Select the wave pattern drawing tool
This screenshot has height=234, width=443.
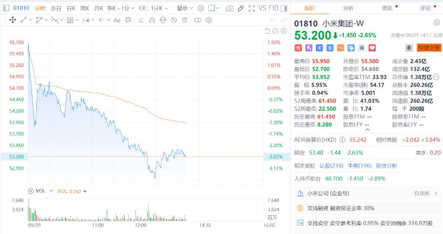click(x=55, y=20)
